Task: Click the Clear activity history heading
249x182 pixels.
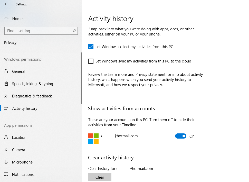Action: click(x=111, y=158)
